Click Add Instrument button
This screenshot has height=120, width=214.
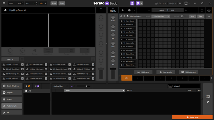(189, 72)
